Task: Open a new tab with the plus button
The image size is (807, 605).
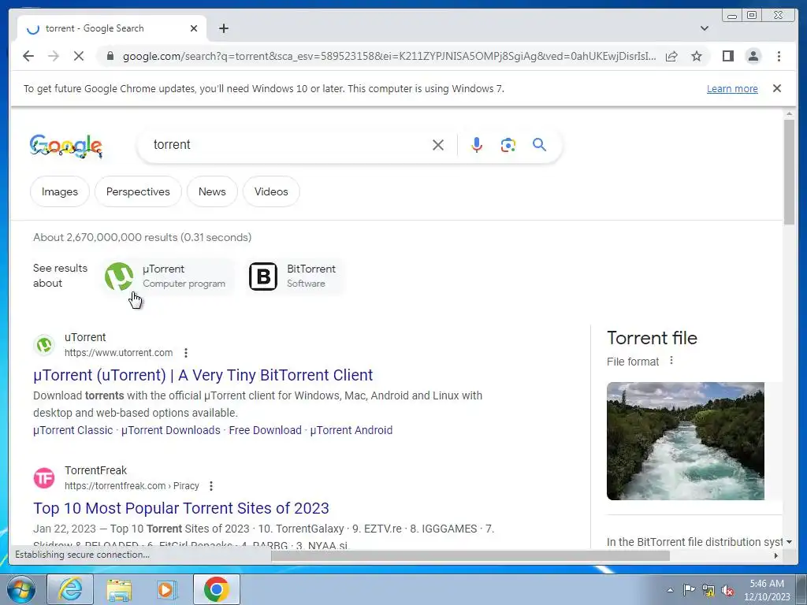Action: pos(223,28)
